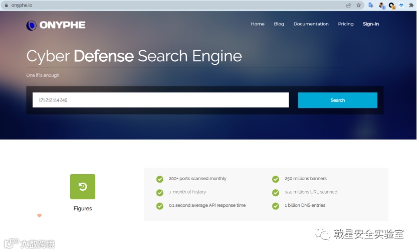The height and width of the screenshot is (252, 417).
Task: Open the Home menu item
Action: click(258, 24)
